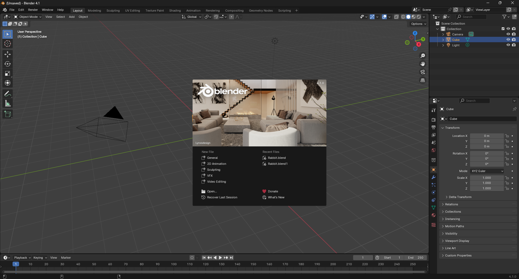The image size is (519, 279).
Task: Select the Cursor tool in the viewport toolbar
Action: coord(8,44)
